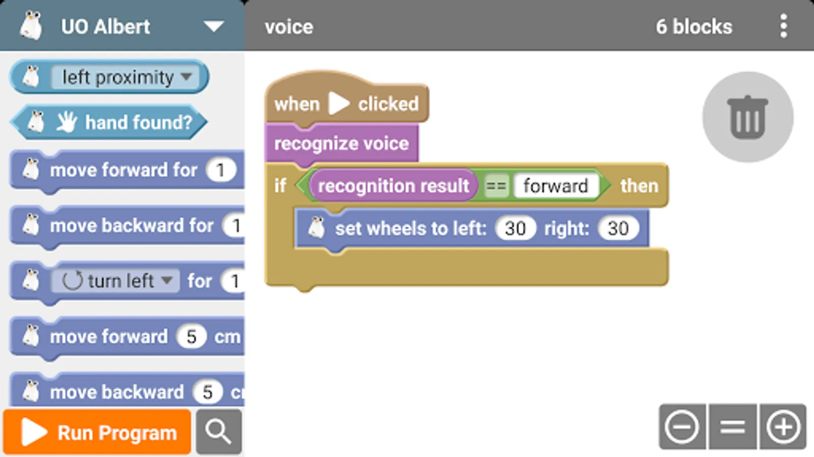Image resolution: width=814 pixels, height=457 pixels.
Task: Edit the left wheel value 30
Action: click(x=515, y=228)
